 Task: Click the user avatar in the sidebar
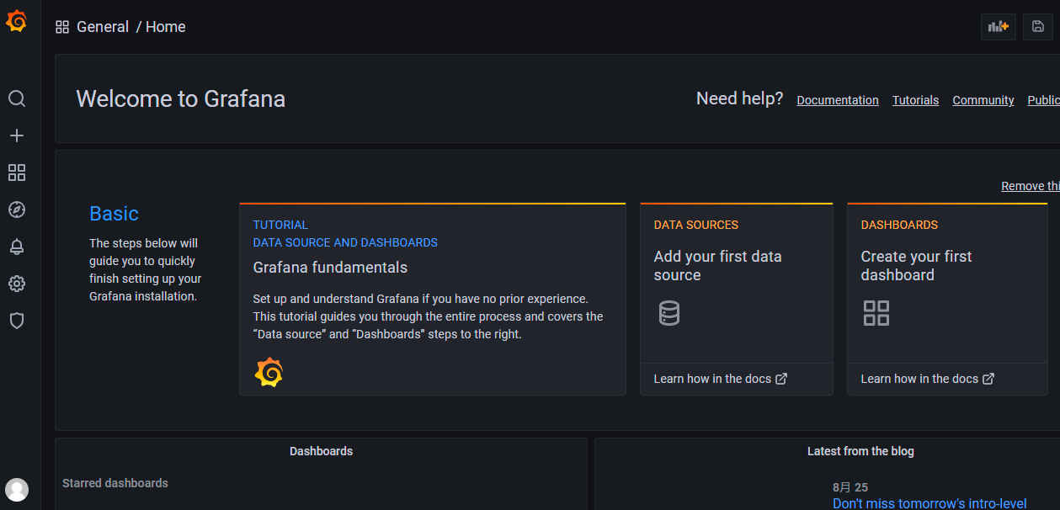pyautogui.click(x=17, y=490)
